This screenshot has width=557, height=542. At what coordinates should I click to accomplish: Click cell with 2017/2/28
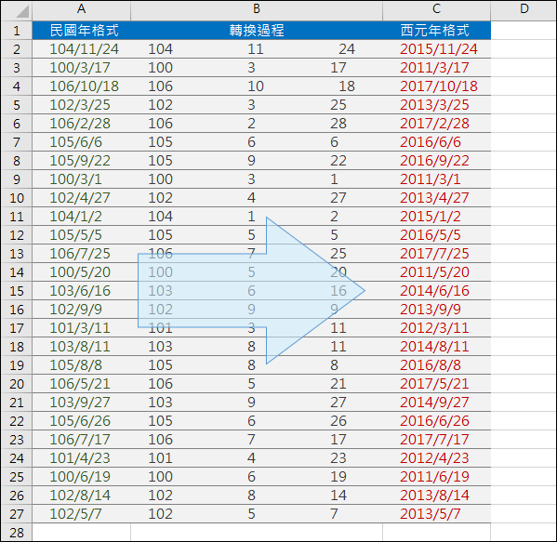click(x=436, y=124)
